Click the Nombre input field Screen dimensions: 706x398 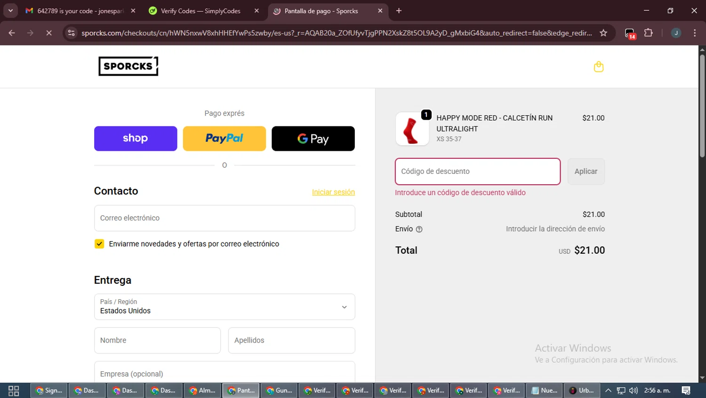[x=157, y=340]
